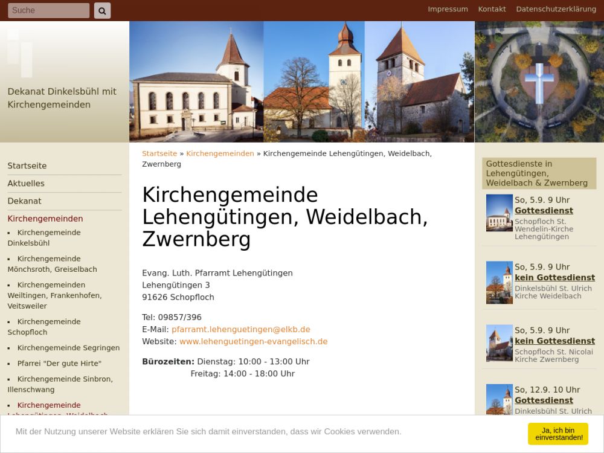Open the parish office email address link

click(240, 329)
